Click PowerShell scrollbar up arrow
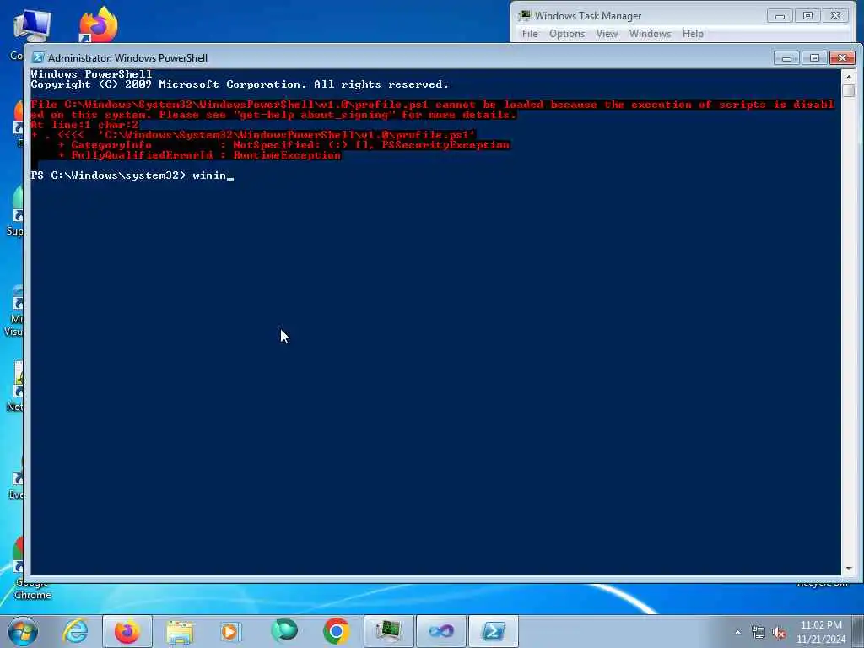The width and height of the screenshot is (864, 648). tap(849, 76)
